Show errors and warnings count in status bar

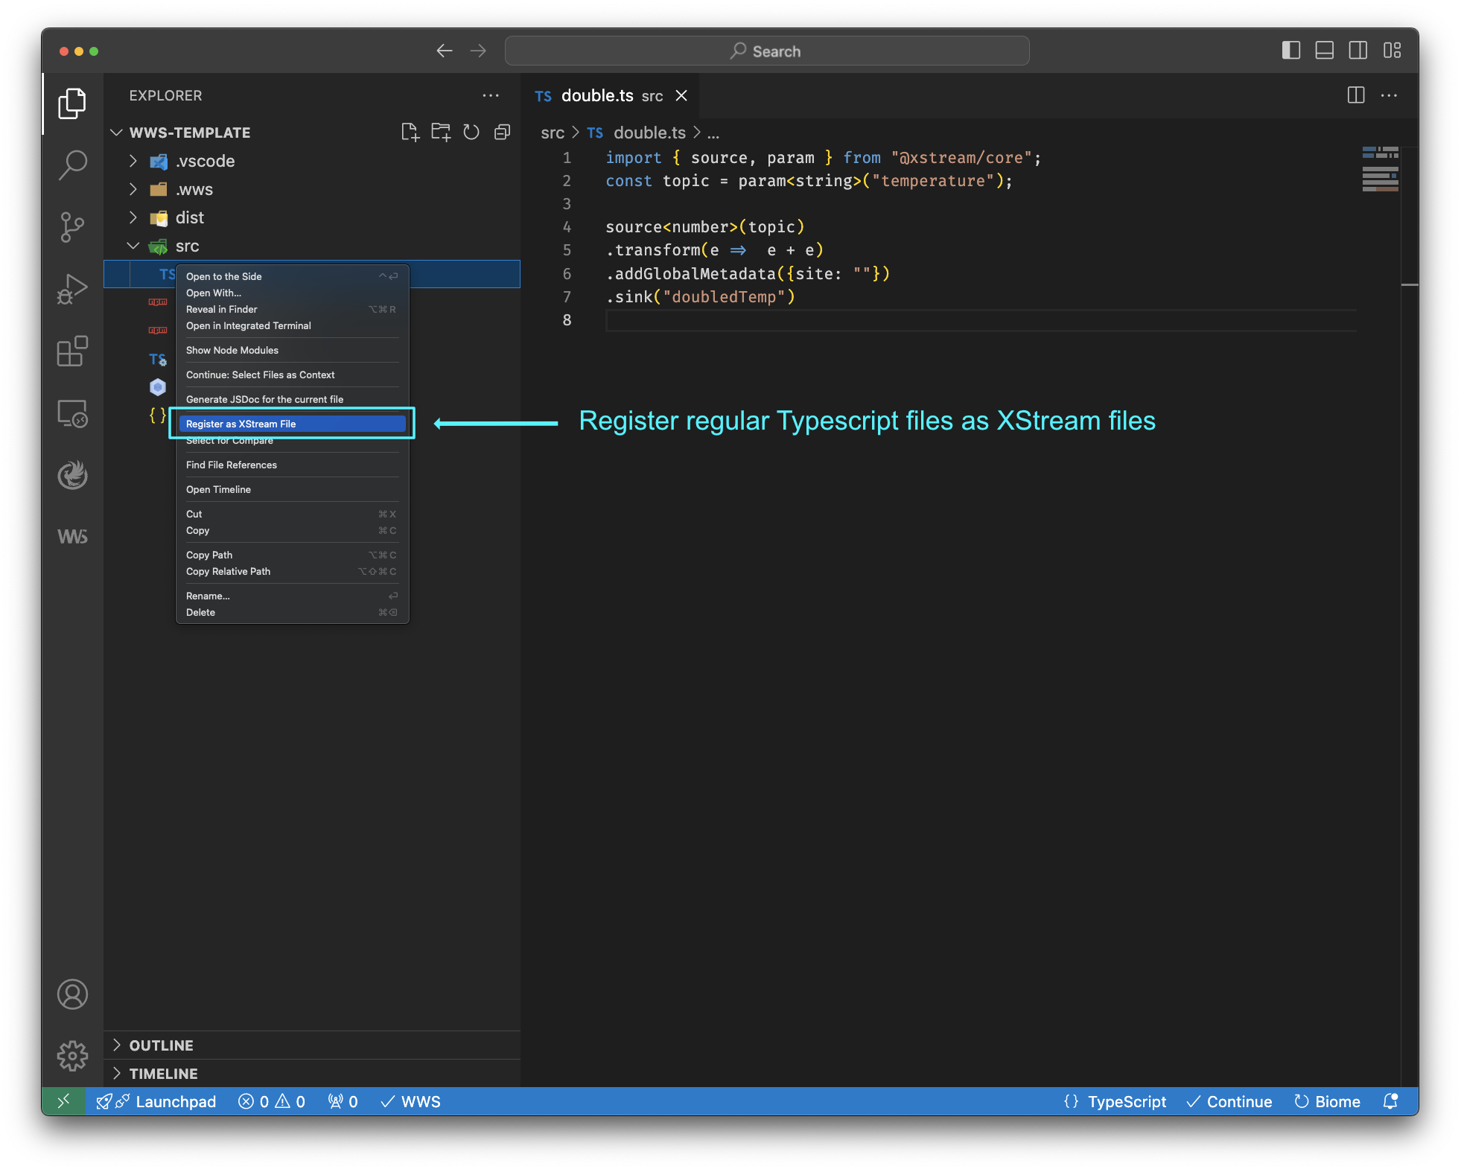272,1101
